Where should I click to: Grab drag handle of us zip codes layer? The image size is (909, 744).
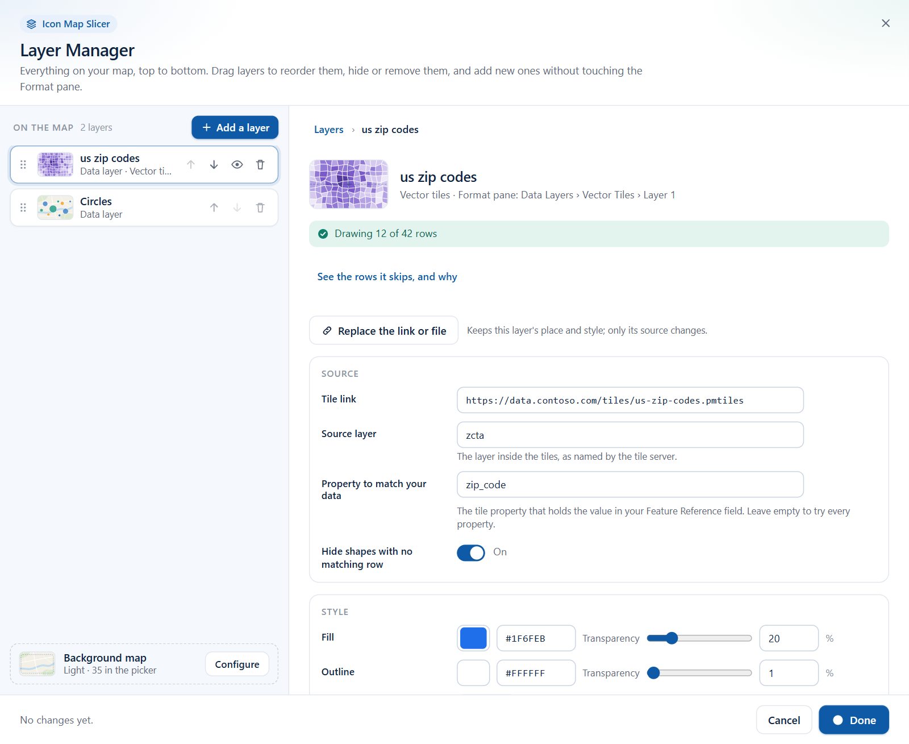point(23,165)
